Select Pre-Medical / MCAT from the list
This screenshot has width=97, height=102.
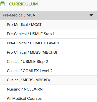(48, 25)
